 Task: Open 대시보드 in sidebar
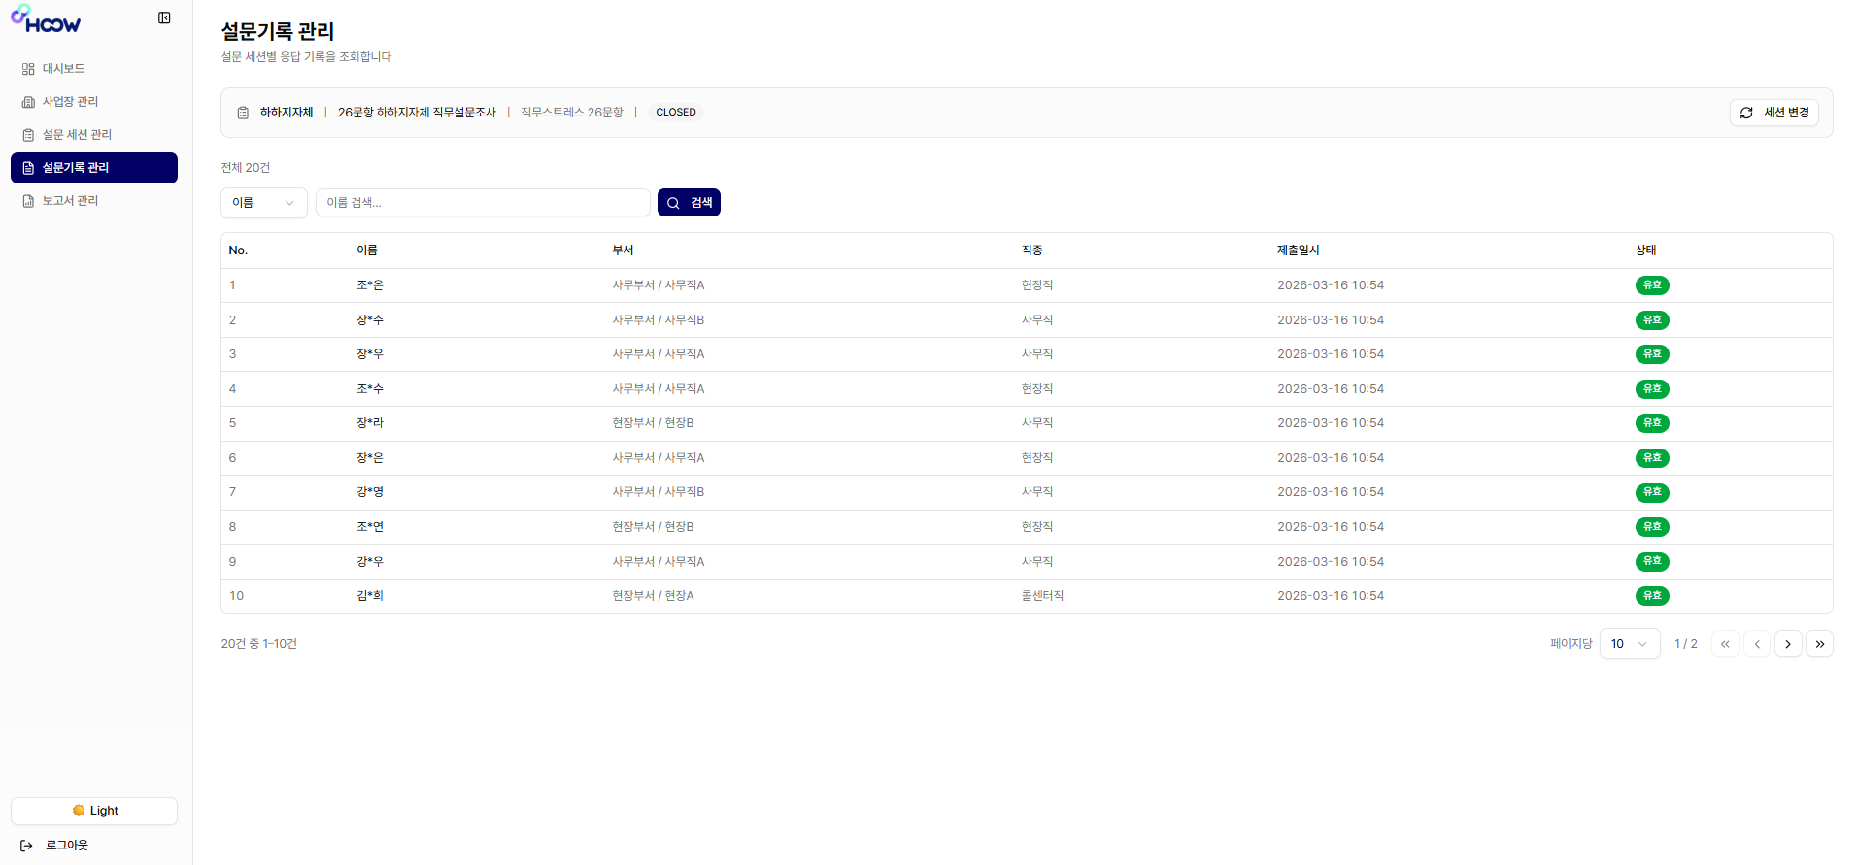[94, 69]
